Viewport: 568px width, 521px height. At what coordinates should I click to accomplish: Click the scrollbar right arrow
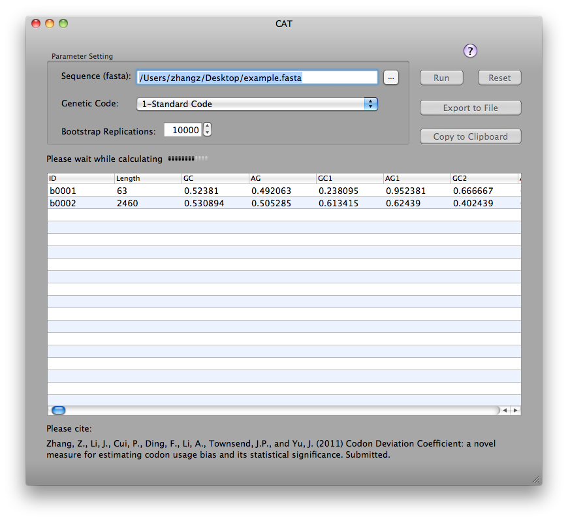tap(516, 410)
